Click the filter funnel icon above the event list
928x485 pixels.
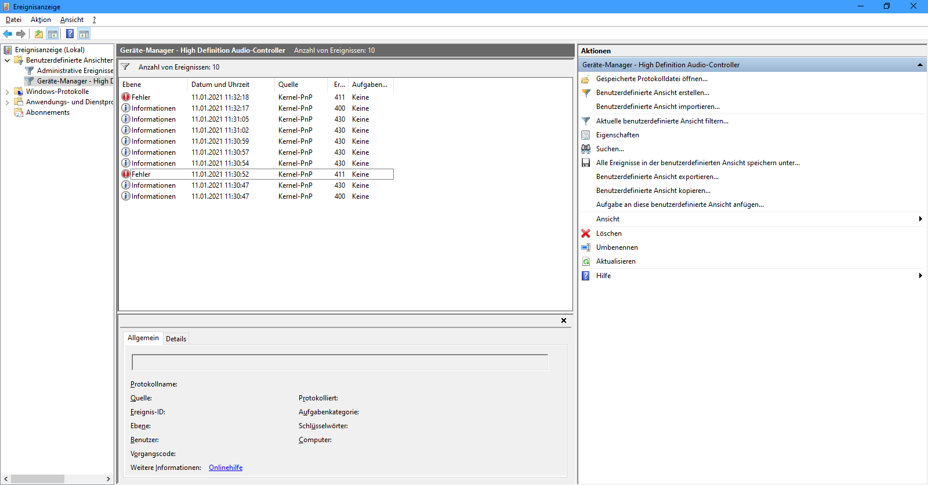125,67
